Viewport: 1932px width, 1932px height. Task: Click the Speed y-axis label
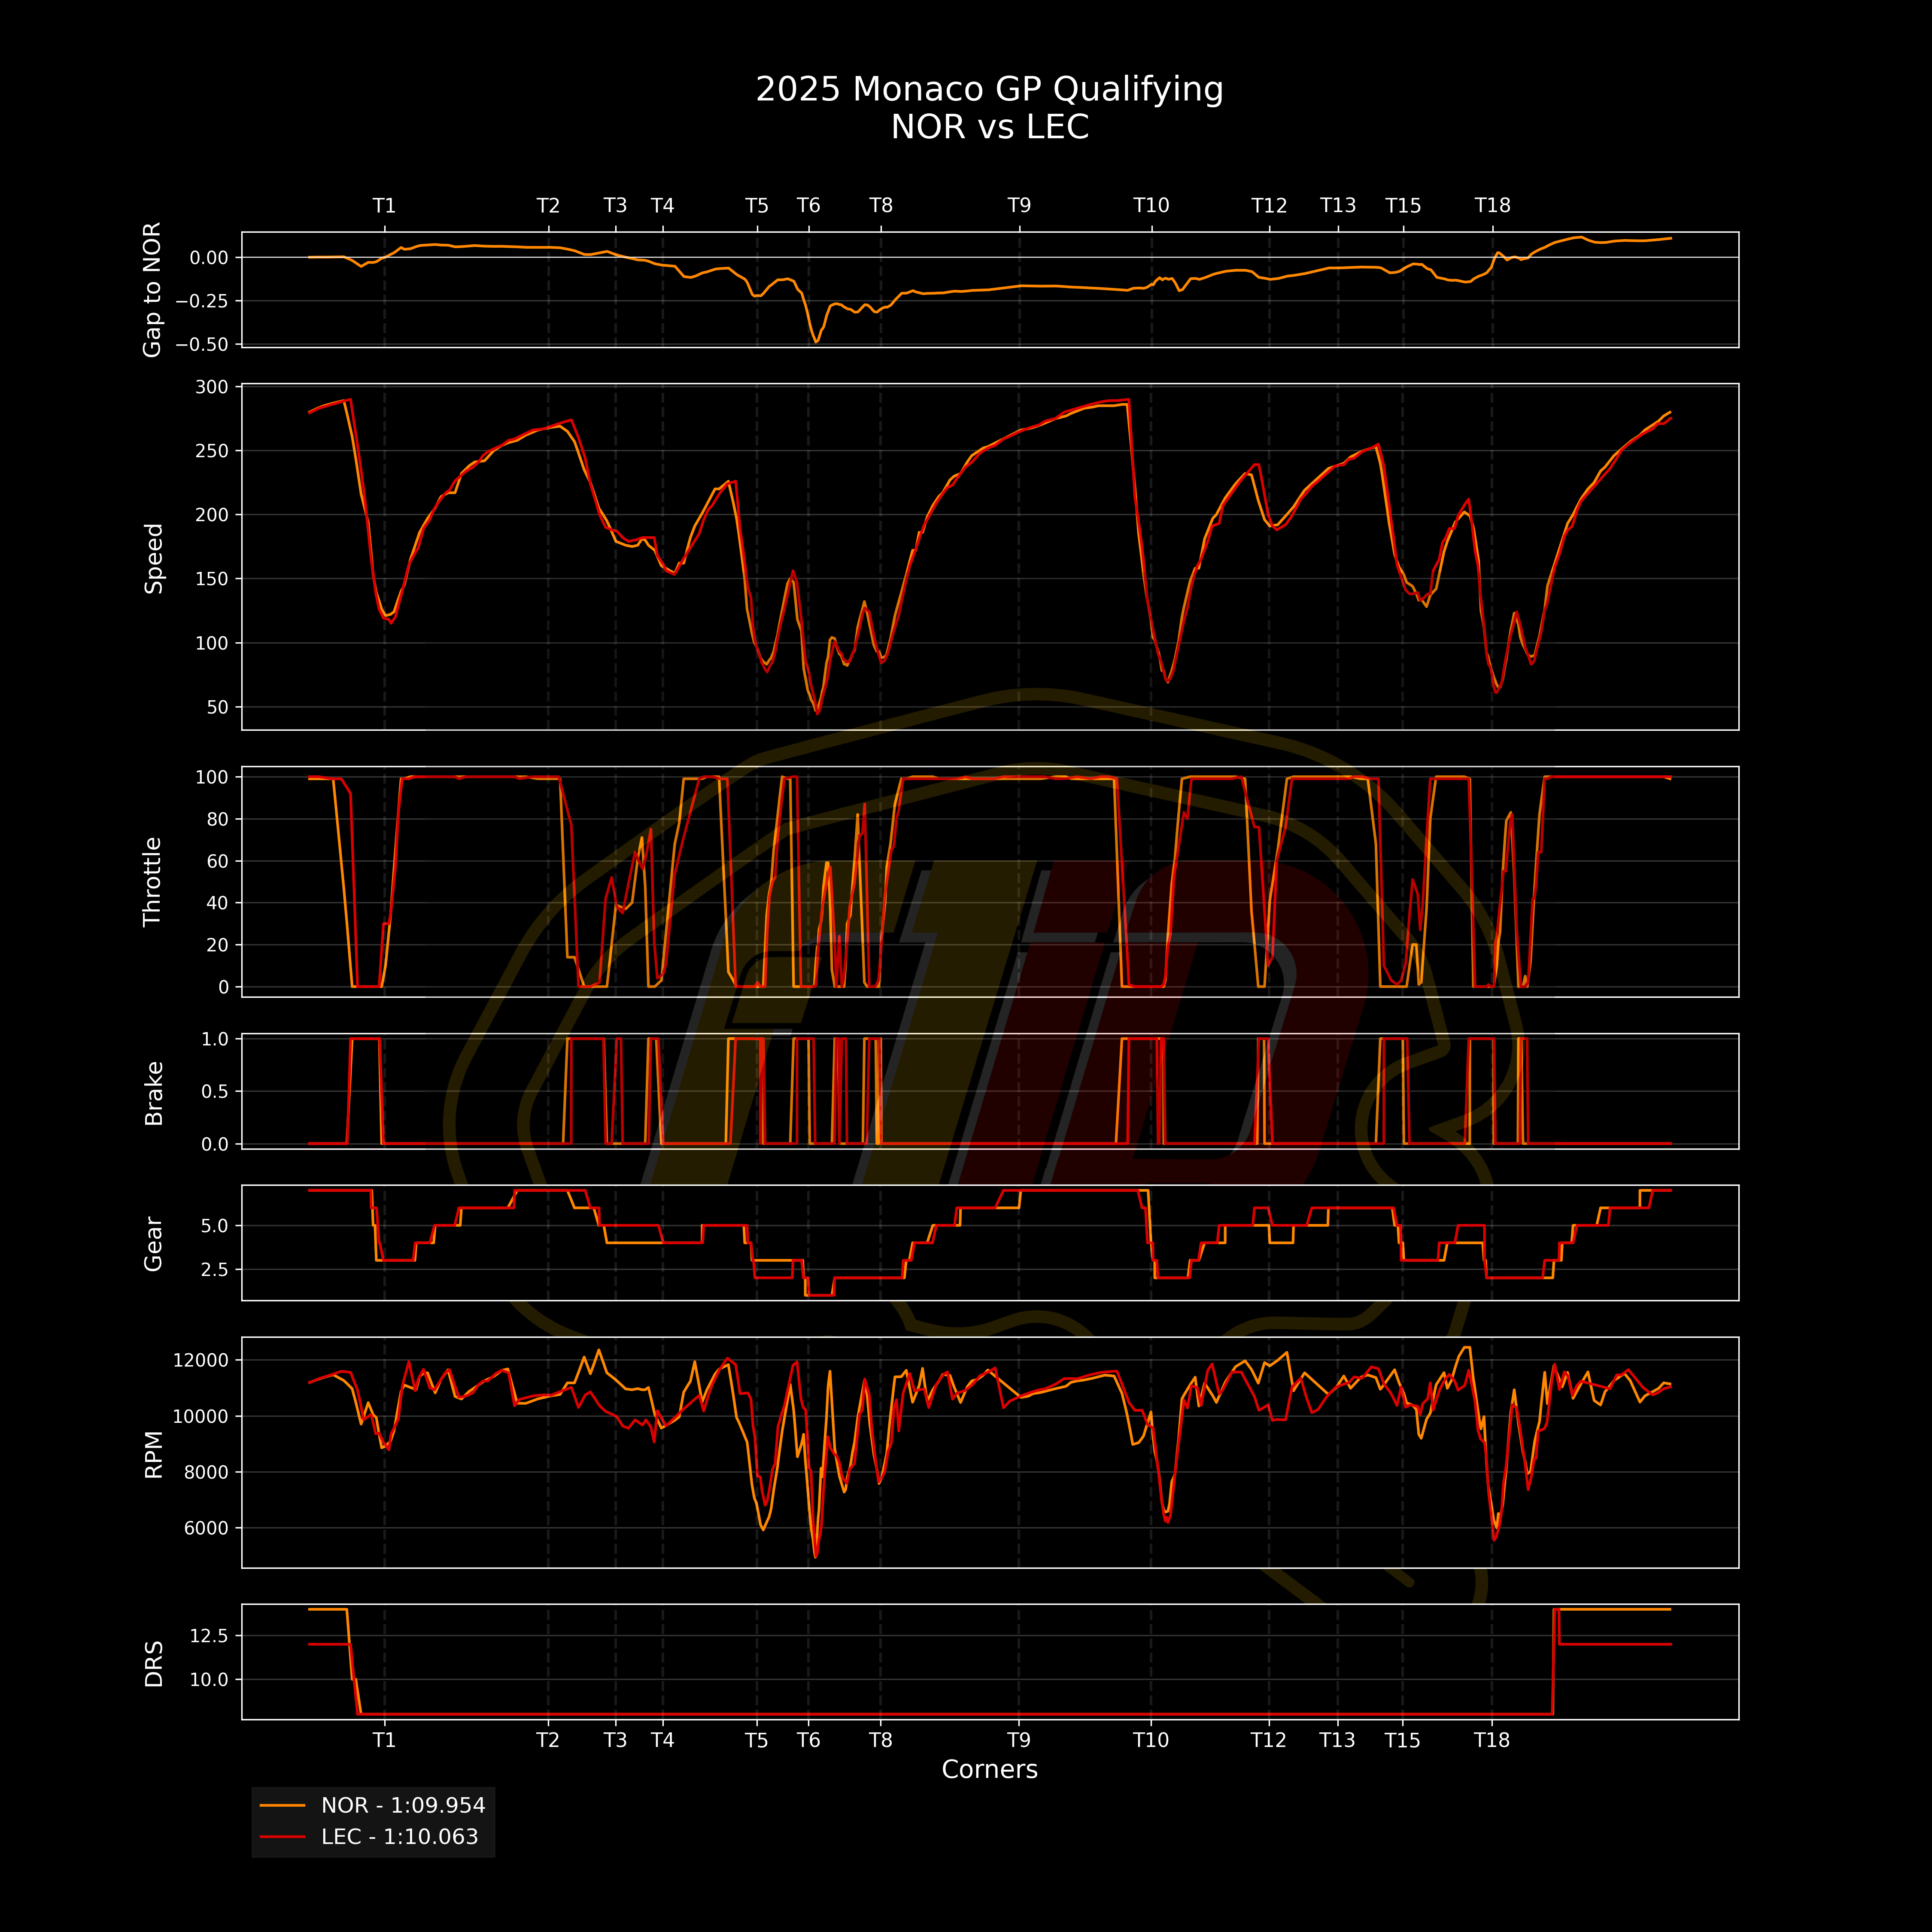pyautogui.click(x=153, y=558)
